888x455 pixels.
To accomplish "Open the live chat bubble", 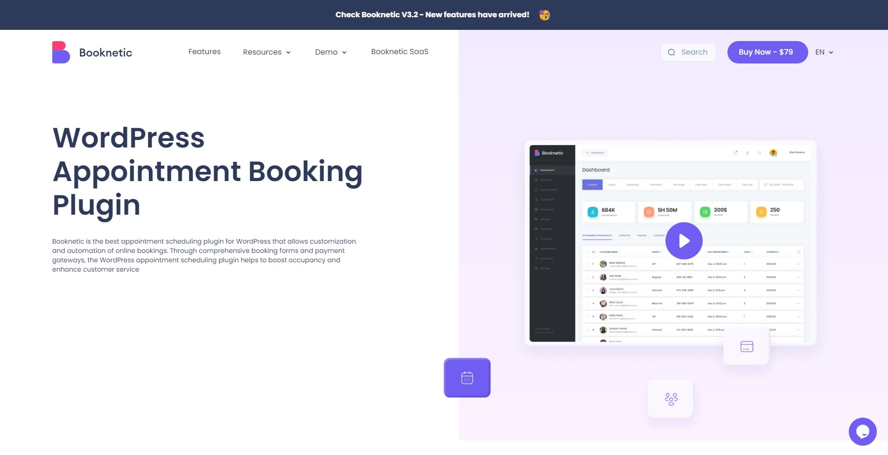I will click(863, 432).
